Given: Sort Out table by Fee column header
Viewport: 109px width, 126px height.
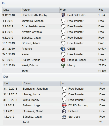Looking at the screenshot, I should pos(104,83).
